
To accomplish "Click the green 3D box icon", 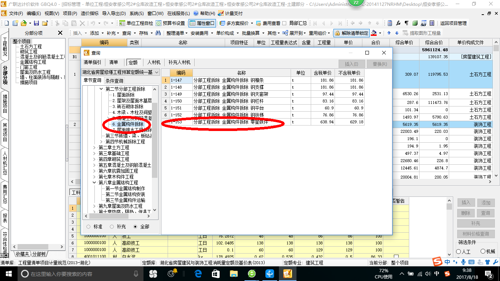I will [415, 23].
